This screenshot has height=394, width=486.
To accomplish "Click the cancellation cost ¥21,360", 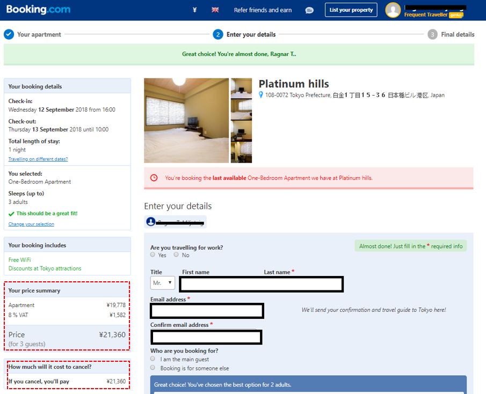I will [116, 381].
